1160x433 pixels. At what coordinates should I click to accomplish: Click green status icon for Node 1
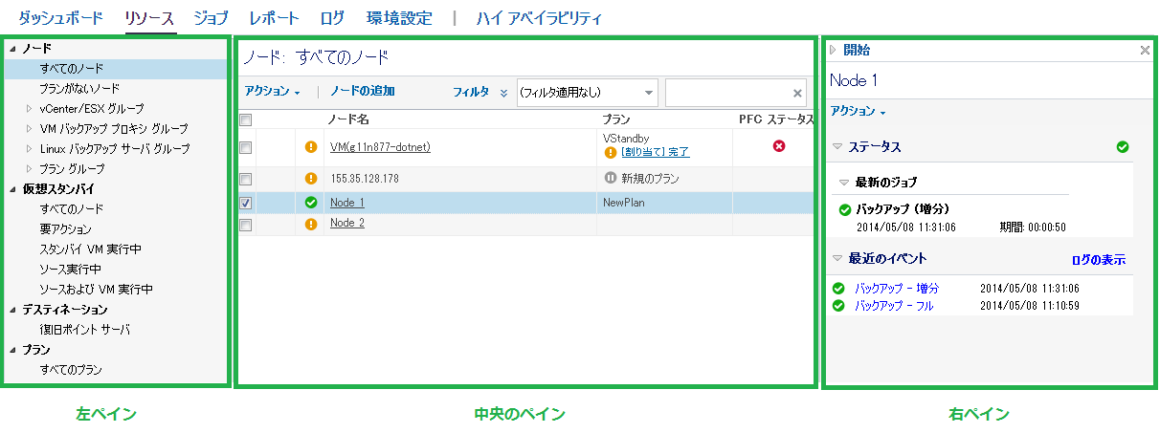[310, 203]
